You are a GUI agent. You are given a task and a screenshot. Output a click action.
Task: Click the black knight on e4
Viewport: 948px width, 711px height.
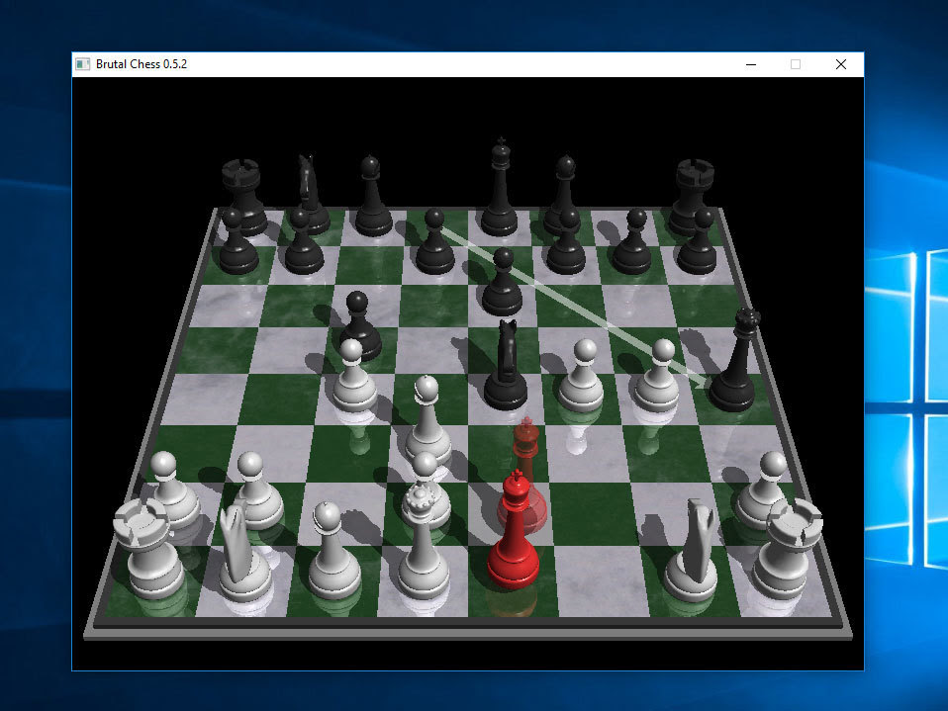tap(506, 365)
